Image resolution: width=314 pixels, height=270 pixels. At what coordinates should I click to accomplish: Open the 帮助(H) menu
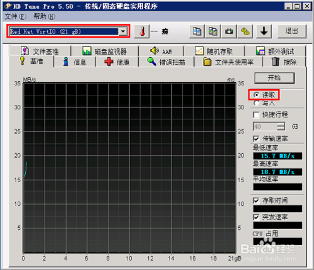click(45, 16)
